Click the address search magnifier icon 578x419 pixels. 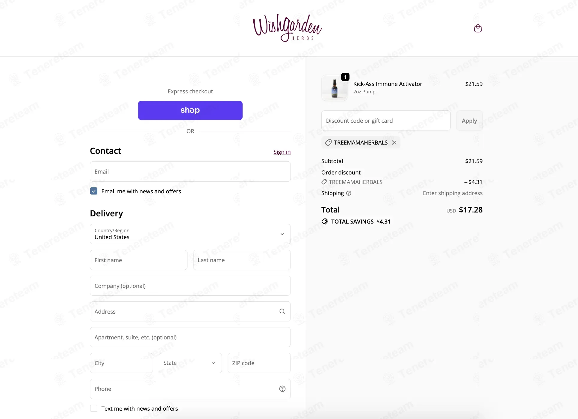pos(282,312)
